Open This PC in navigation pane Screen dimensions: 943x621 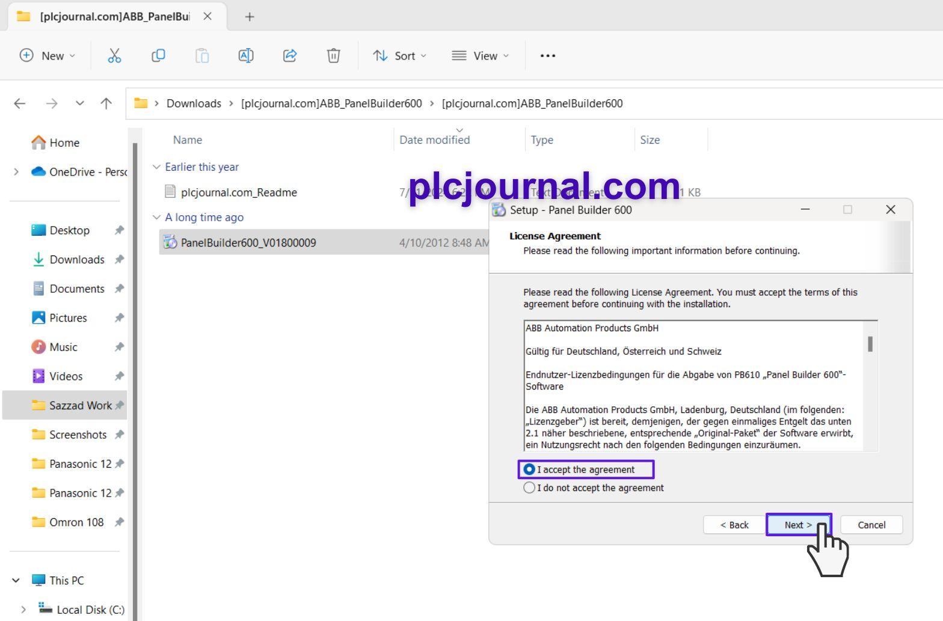coord(57,580)
